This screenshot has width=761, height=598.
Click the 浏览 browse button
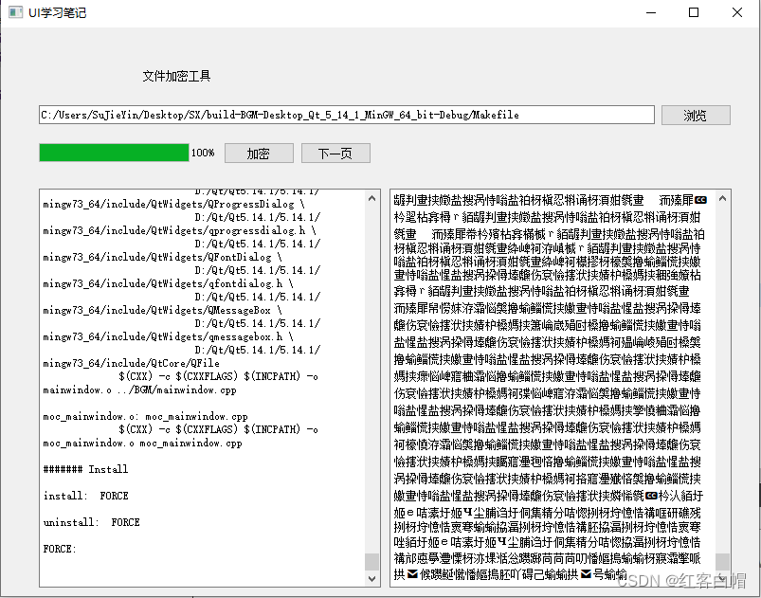[x=696, y=115]
